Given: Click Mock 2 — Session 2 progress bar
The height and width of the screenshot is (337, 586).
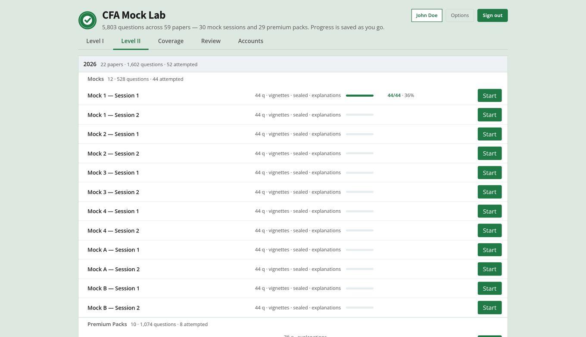Looking at the screenshot, I should click(360, 153).
